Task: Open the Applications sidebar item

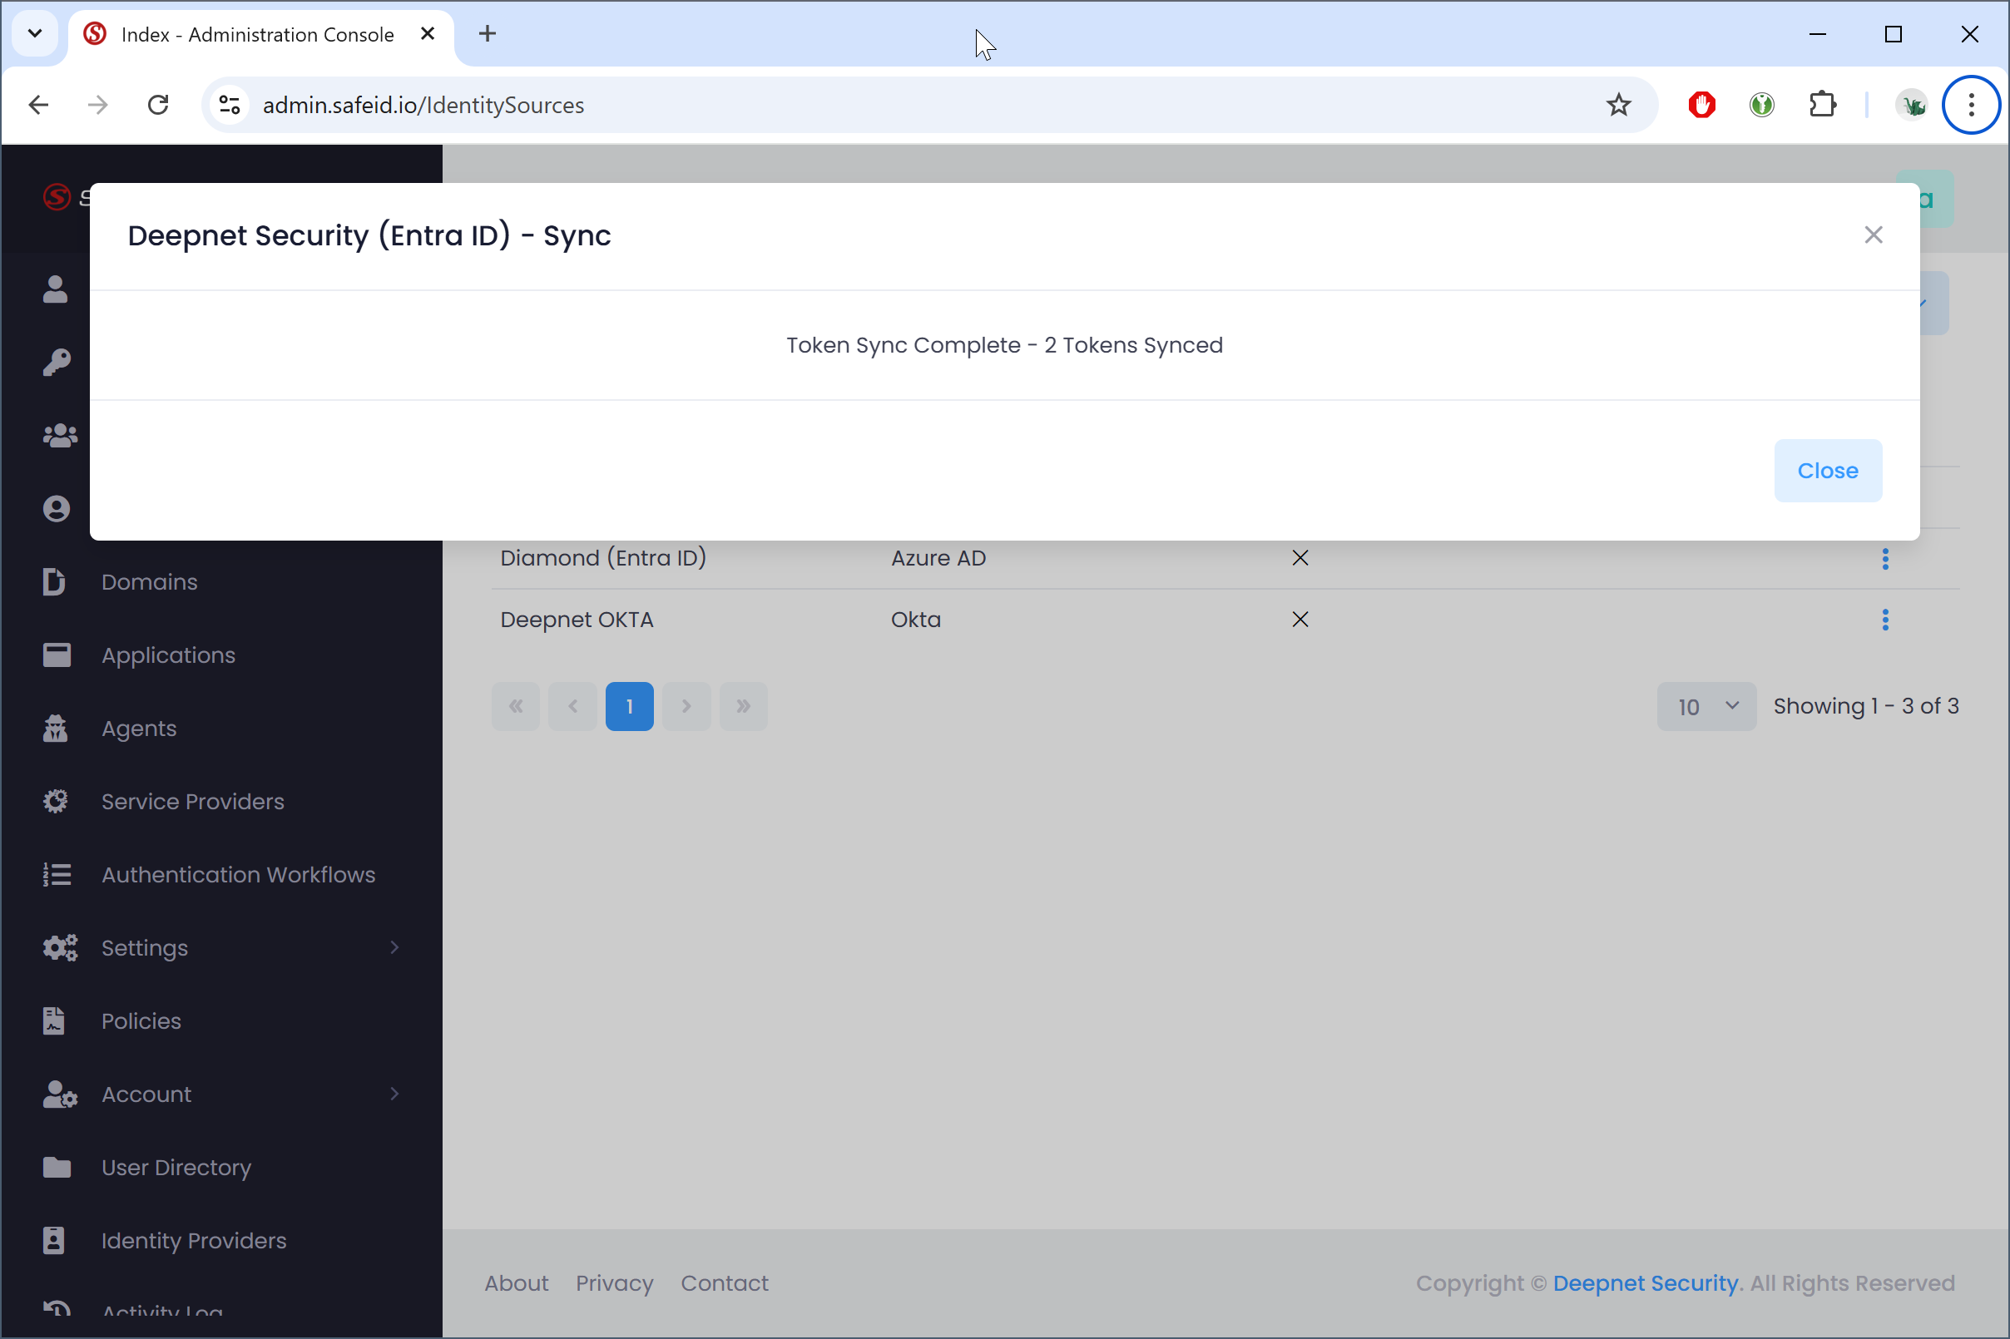Action: click(x=167, y=655)
